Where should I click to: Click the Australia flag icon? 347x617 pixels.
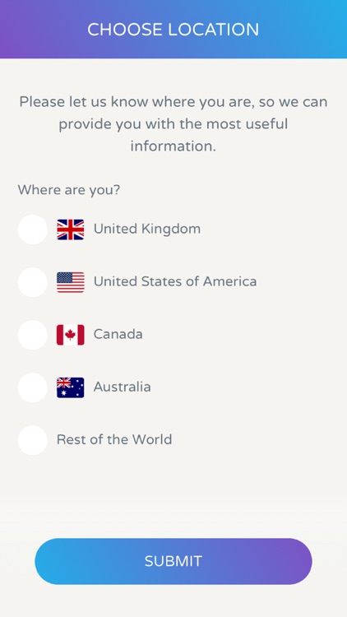coord(71,387)
